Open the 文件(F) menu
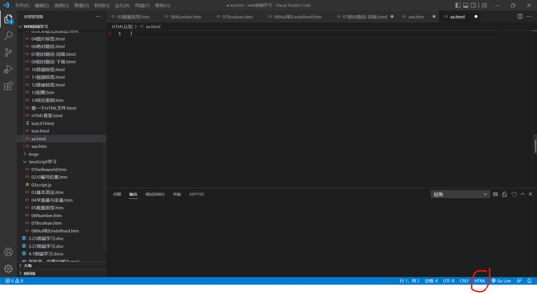537x293 pixels. pyautogui.click(x=22, y=5)
